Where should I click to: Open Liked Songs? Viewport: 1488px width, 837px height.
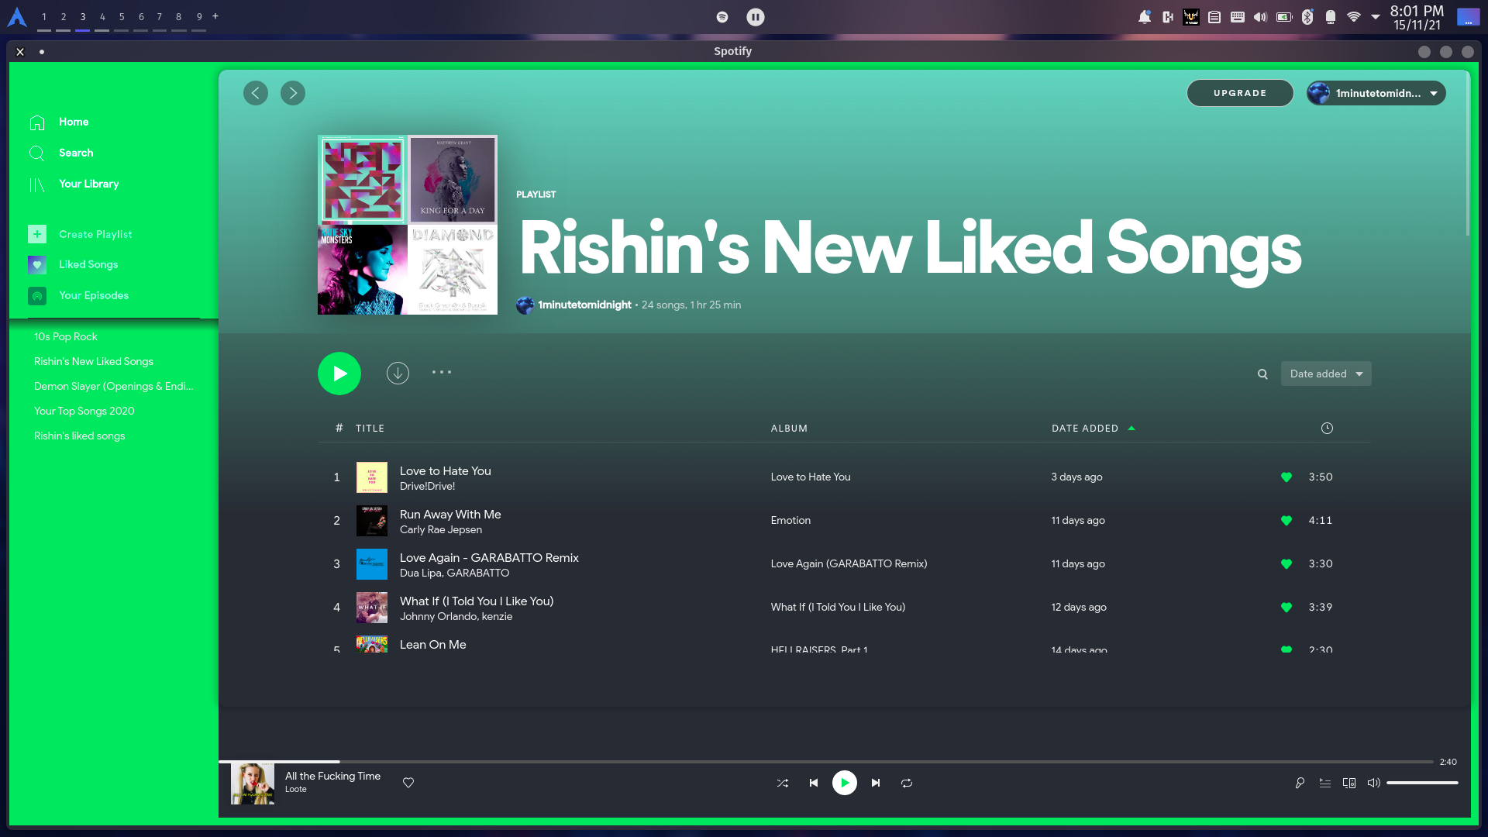88,264
